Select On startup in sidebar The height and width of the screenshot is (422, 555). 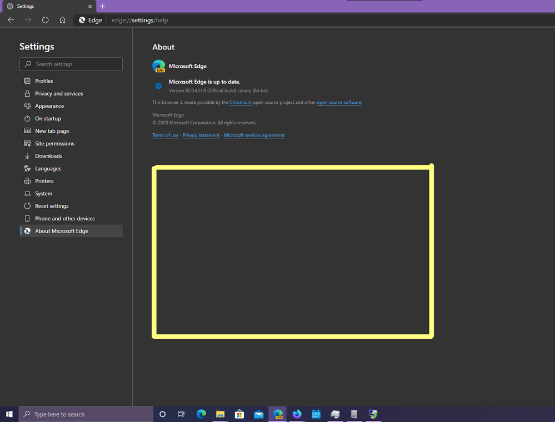[x=71, y=118]
